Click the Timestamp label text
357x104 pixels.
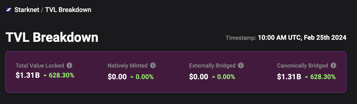click(x=241, y=38)
